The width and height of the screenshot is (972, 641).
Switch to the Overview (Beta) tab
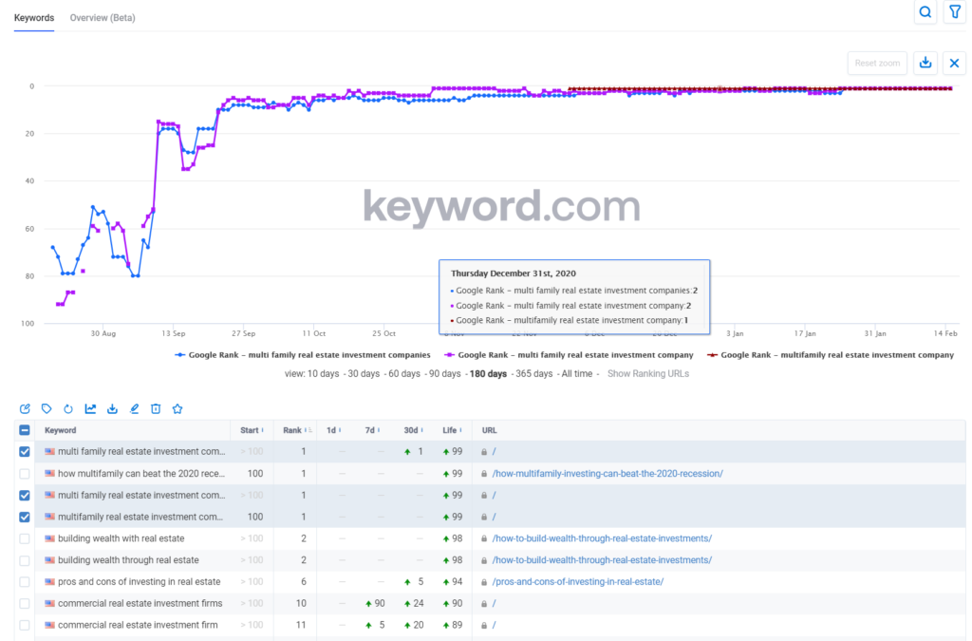click(x=103, y=17)
